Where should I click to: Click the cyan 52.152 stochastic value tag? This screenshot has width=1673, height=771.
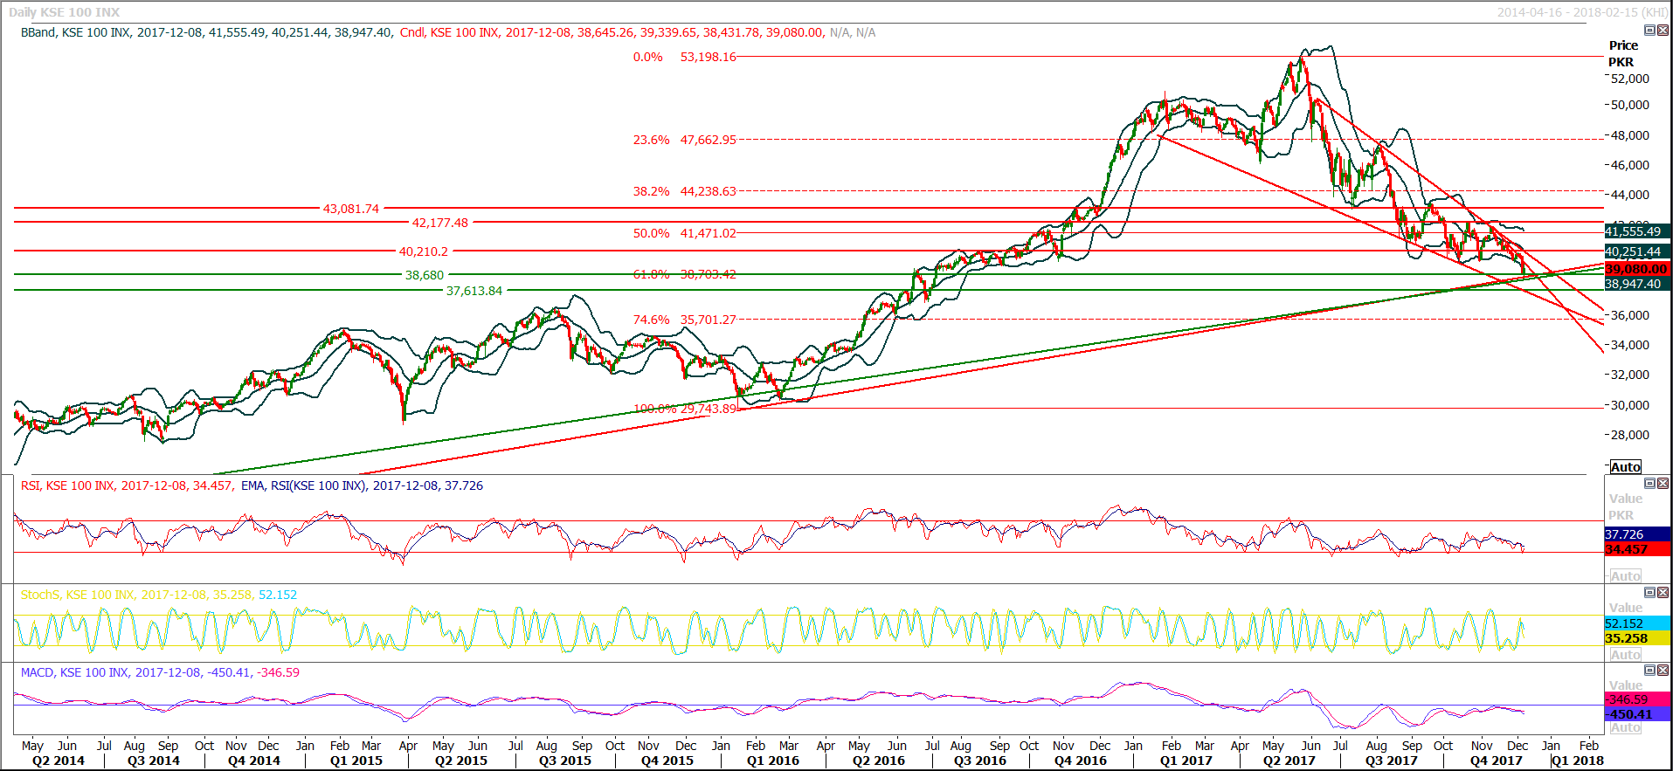coord(1637,623)
